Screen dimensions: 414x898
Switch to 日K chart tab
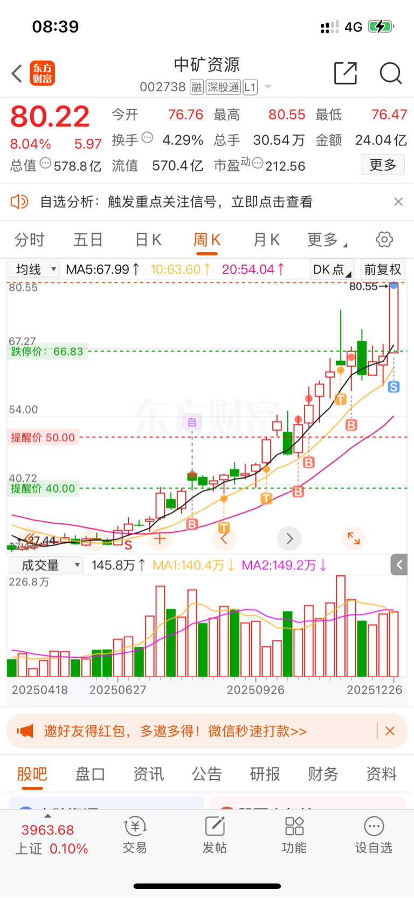click(148, 240)
